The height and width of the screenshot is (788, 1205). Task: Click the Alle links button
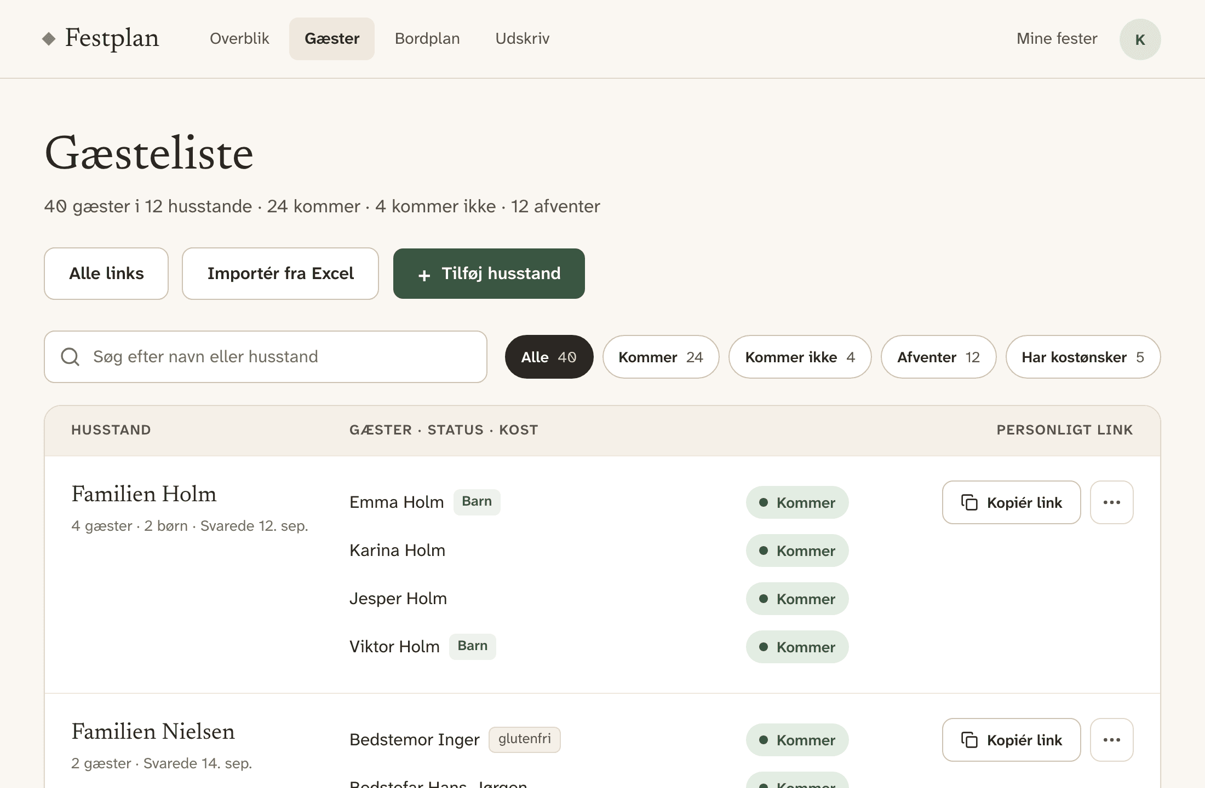[106, 274]
